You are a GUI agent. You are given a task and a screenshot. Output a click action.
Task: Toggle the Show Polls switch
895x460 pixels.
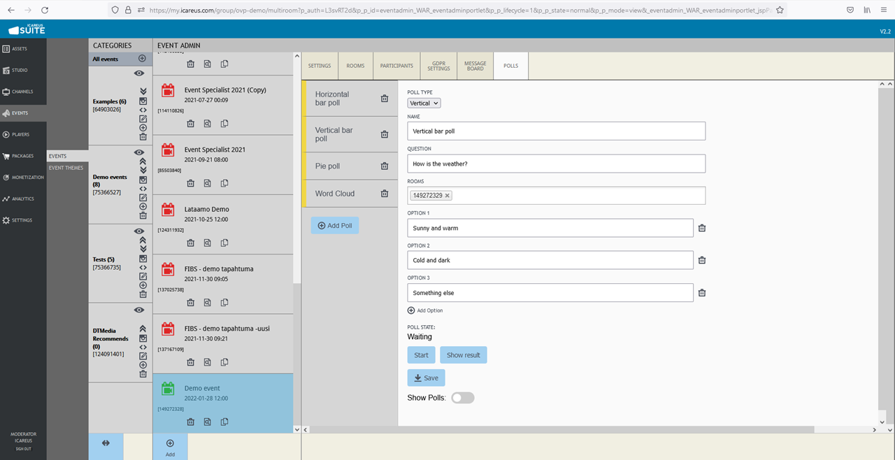point(462,398)
